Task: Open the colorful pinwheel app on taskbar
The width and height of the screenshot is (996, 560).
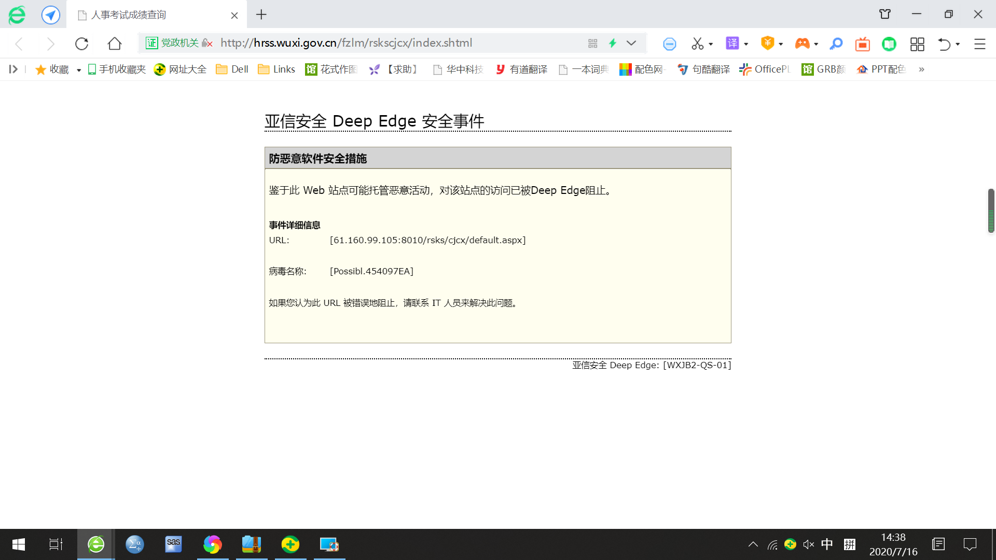Action: click(x=212, y=544)
